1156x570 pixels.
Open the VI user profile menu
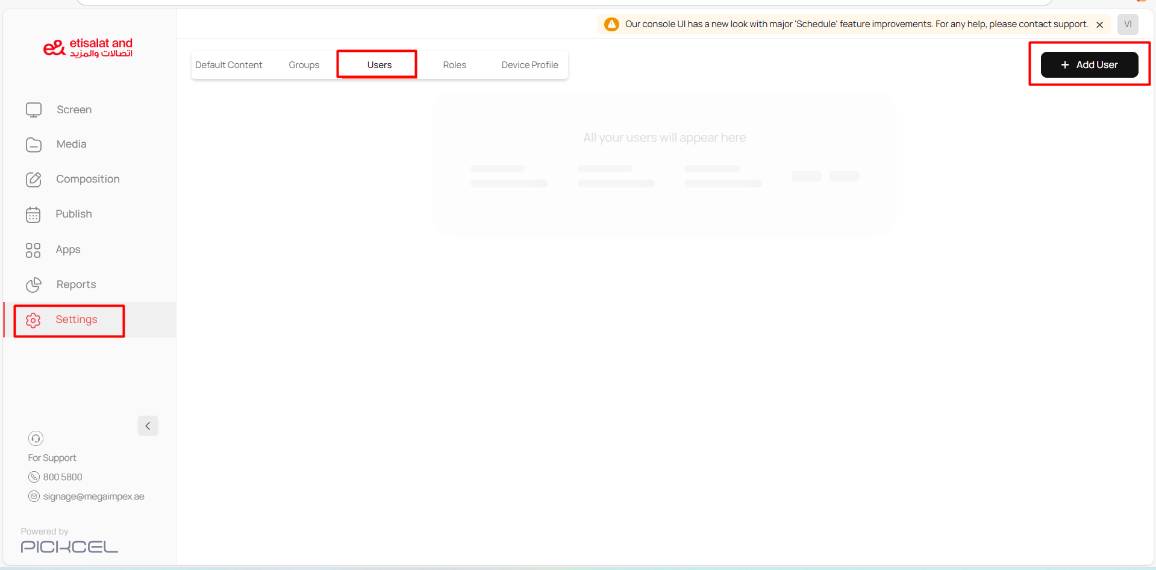point(1127,24)
